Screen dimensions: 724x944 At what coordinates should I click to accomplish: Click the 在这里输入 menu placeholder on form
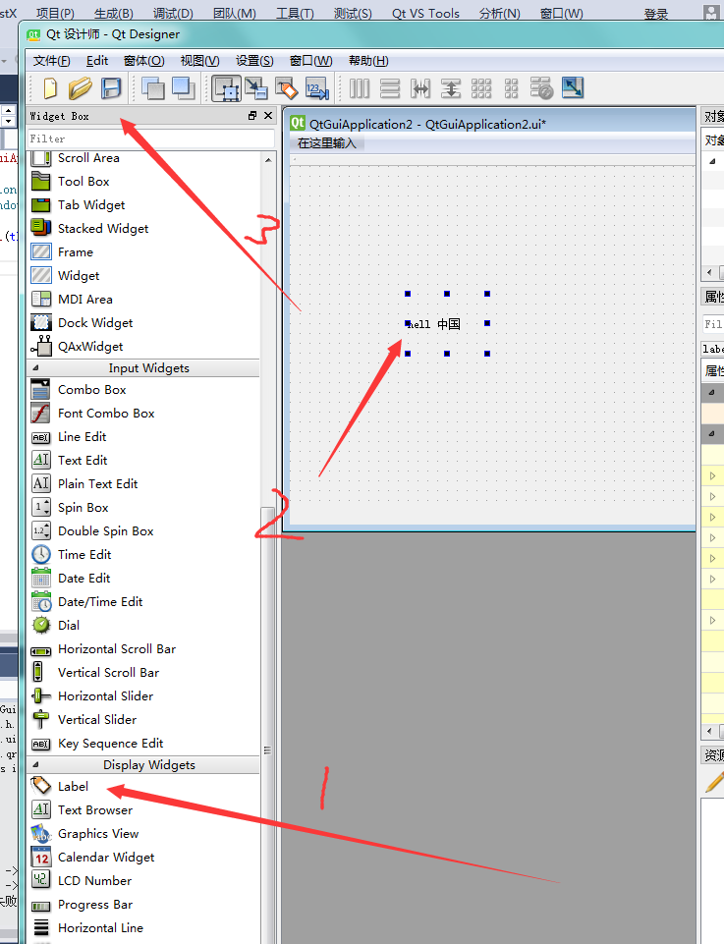pos(327,143)
